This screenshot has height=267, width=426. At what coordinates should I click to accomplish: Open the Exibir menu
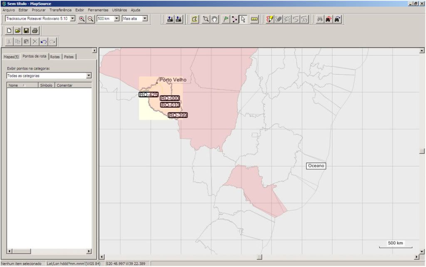pyautogui.click(x=79, y=10)
